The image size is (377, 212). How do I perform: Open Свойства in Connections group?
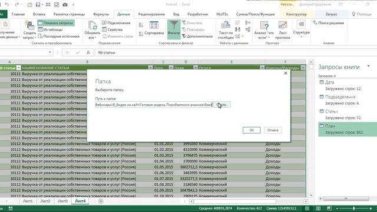[113, 29]
